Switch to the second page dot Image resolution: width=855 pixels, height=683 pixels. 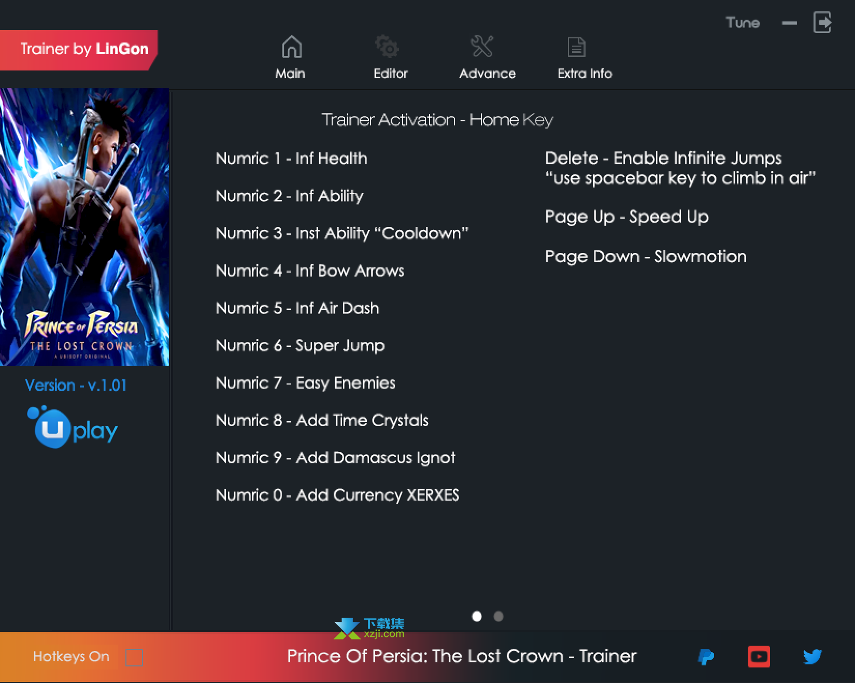tap(498, 616)
